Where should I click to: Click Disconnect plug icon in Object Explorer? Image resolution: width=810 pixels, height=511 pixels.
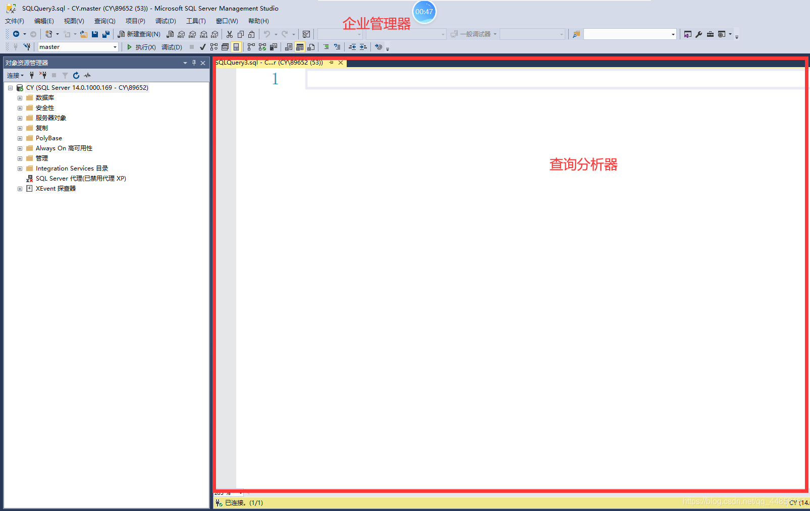(x=43, y=75)
